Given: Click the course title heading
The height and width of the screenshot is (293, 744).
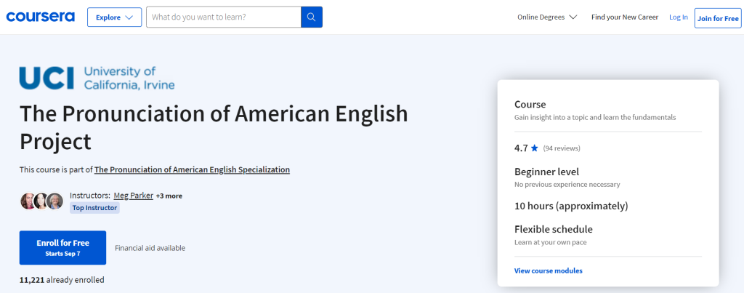Looking at the screenshot, I should point(214,127).
